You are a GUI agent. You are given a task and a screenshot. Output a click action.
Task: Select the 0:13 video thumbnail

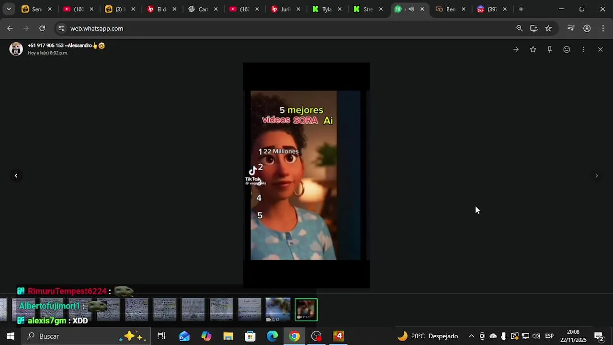(278, 310)
